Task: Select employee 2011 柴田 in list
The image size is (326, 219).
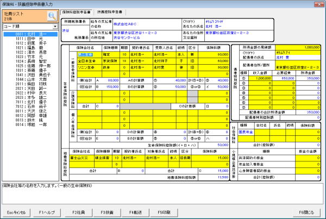Action: 30,84
